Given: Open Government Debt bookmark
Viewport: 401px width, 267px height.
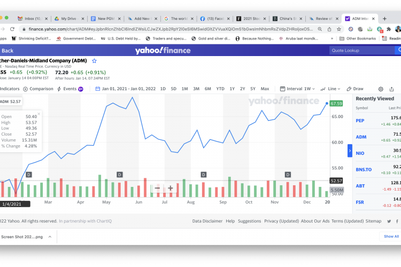Looking at the screenshot, I should point(76,38).
